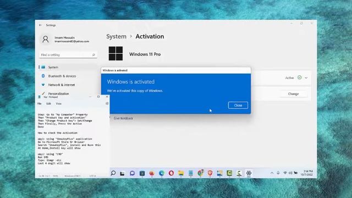The height and width of the screenshot is (198, 352).
Task: Open File Explorer from the taskbar
Action: click(181, 173)
